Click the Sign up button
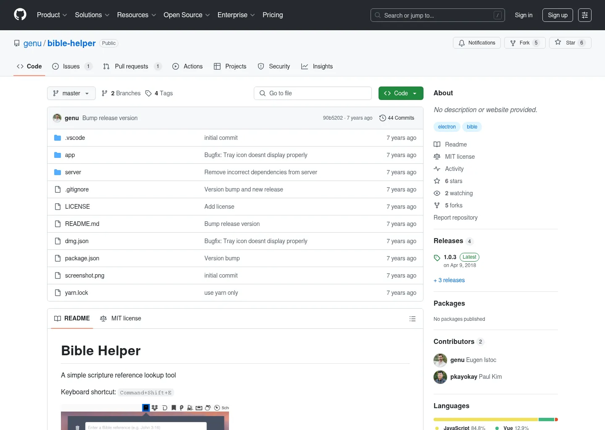Viewport: 605px width, 430px height. (x=558, y=15)
